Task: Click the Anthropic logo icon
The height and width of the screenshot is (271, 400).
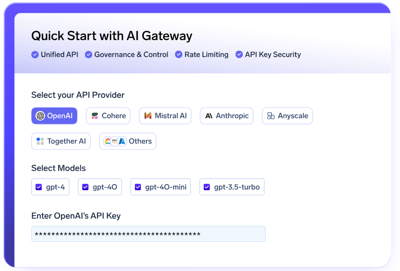Action: click(x=209, y=116)
